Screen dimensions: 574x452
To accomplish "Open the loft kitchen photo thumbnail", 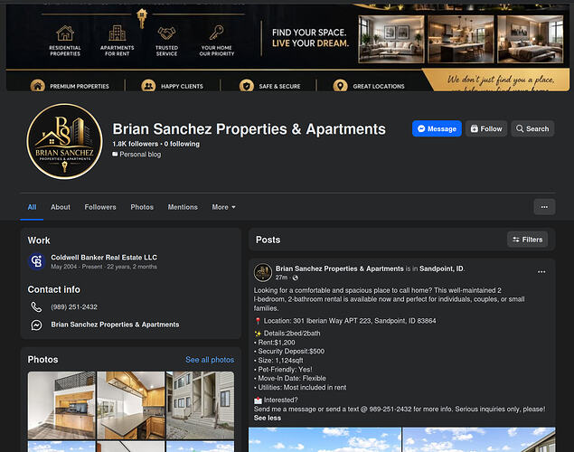I will [61, 406].
